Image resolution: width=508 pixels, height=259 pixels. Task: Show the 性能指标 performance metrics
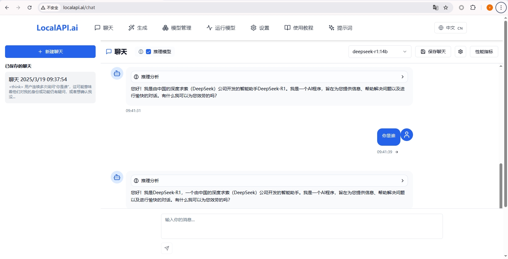coord(484,52)
